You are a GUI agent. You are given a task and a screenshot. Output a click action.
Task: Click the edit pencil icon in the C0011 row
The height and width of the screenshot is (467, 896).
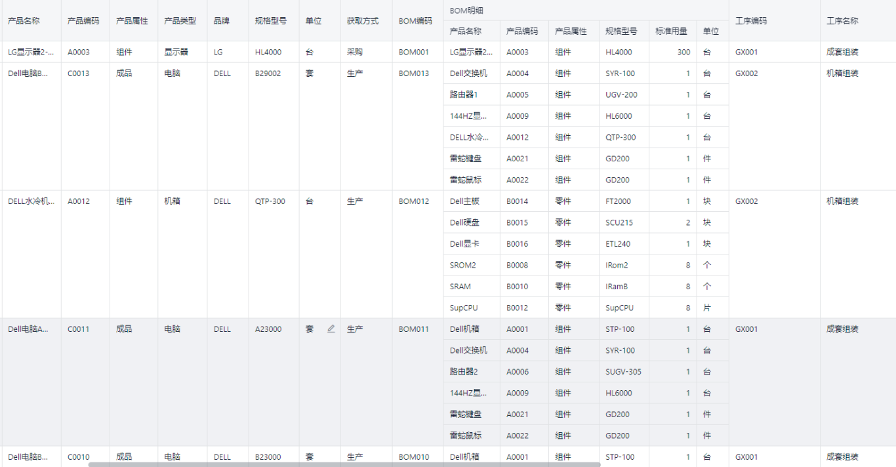(x=331, y=329)
